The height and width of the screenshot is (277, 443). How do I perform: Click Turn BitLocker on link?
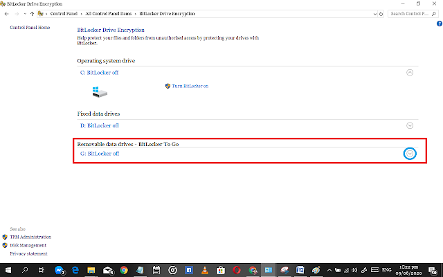point(190,86)
